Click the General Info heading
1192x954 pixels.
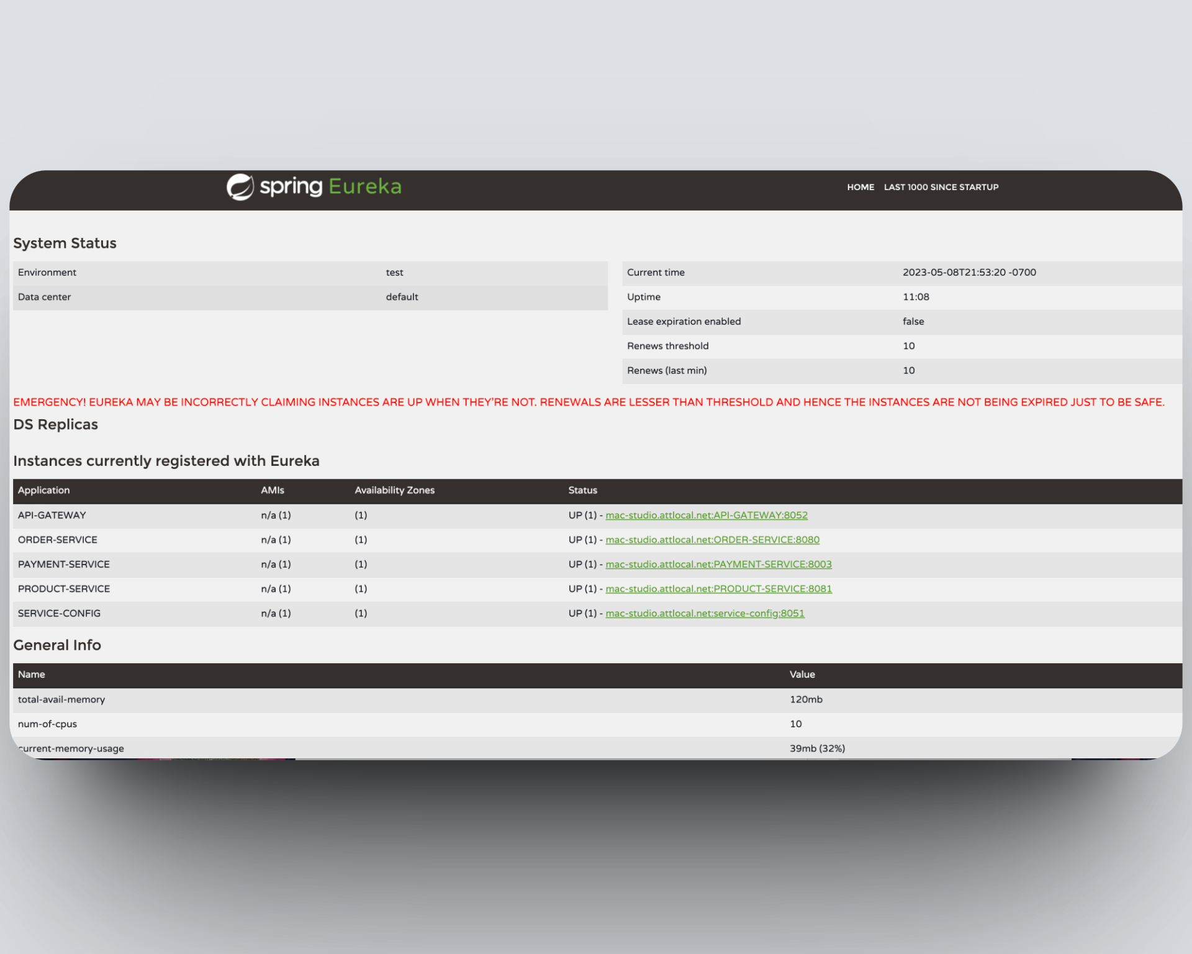[x=57, y=645]
